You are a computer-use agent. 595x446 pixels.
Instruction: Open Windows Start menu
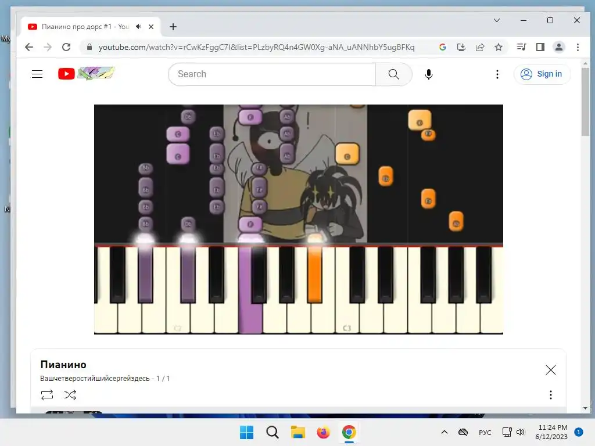246,432
